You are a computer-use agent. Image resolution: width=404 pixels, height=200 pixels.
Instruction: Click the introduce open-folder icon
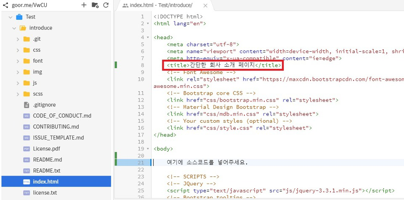23,28
